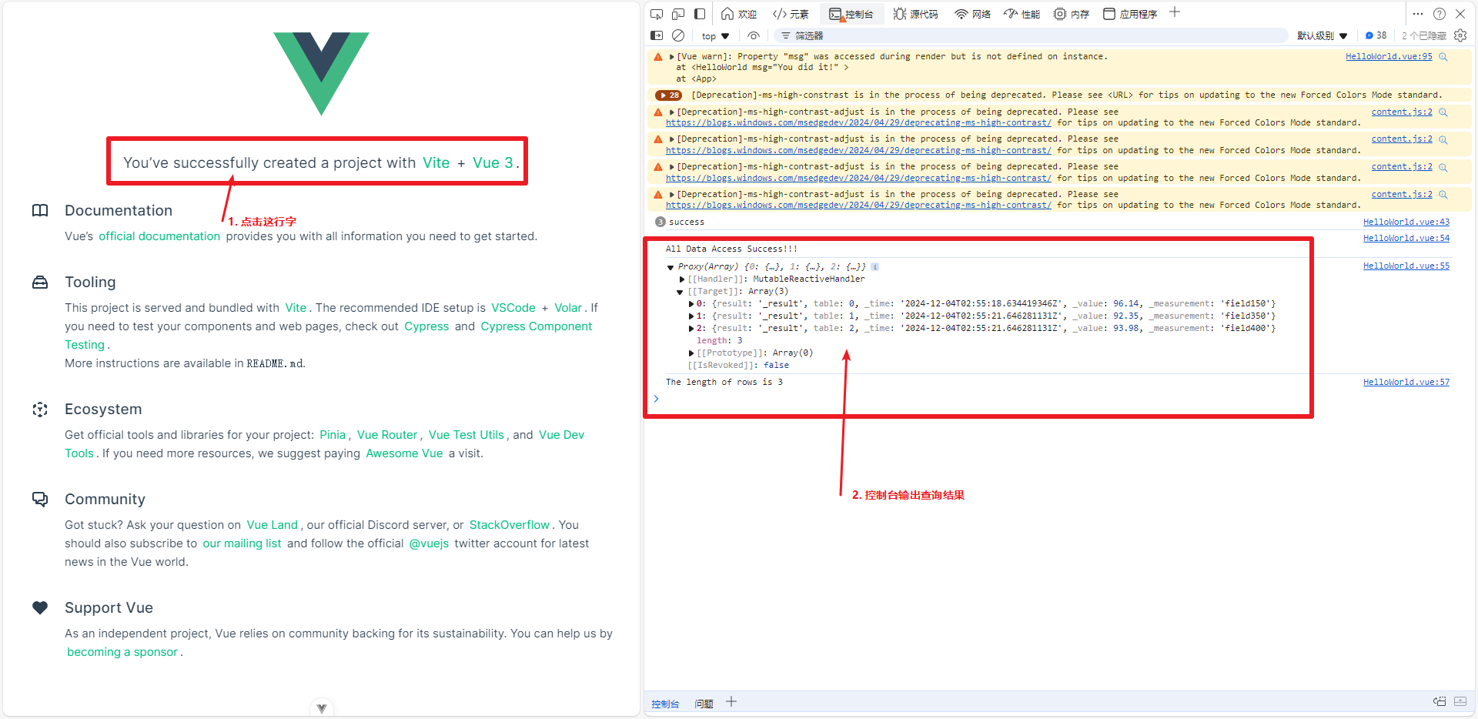
Task: Open the VSCode link
Action: [513, 308]
